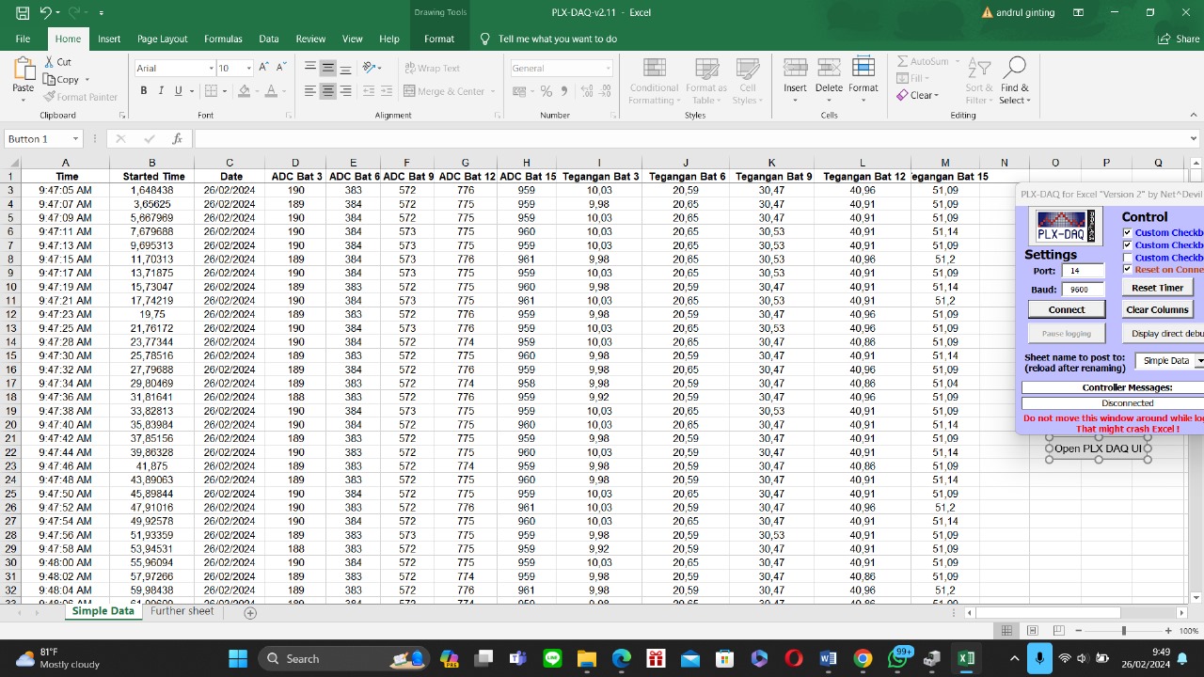
Task: Uncheck the topmost Custom Checkbox
Action: [x=1128, y=232]
